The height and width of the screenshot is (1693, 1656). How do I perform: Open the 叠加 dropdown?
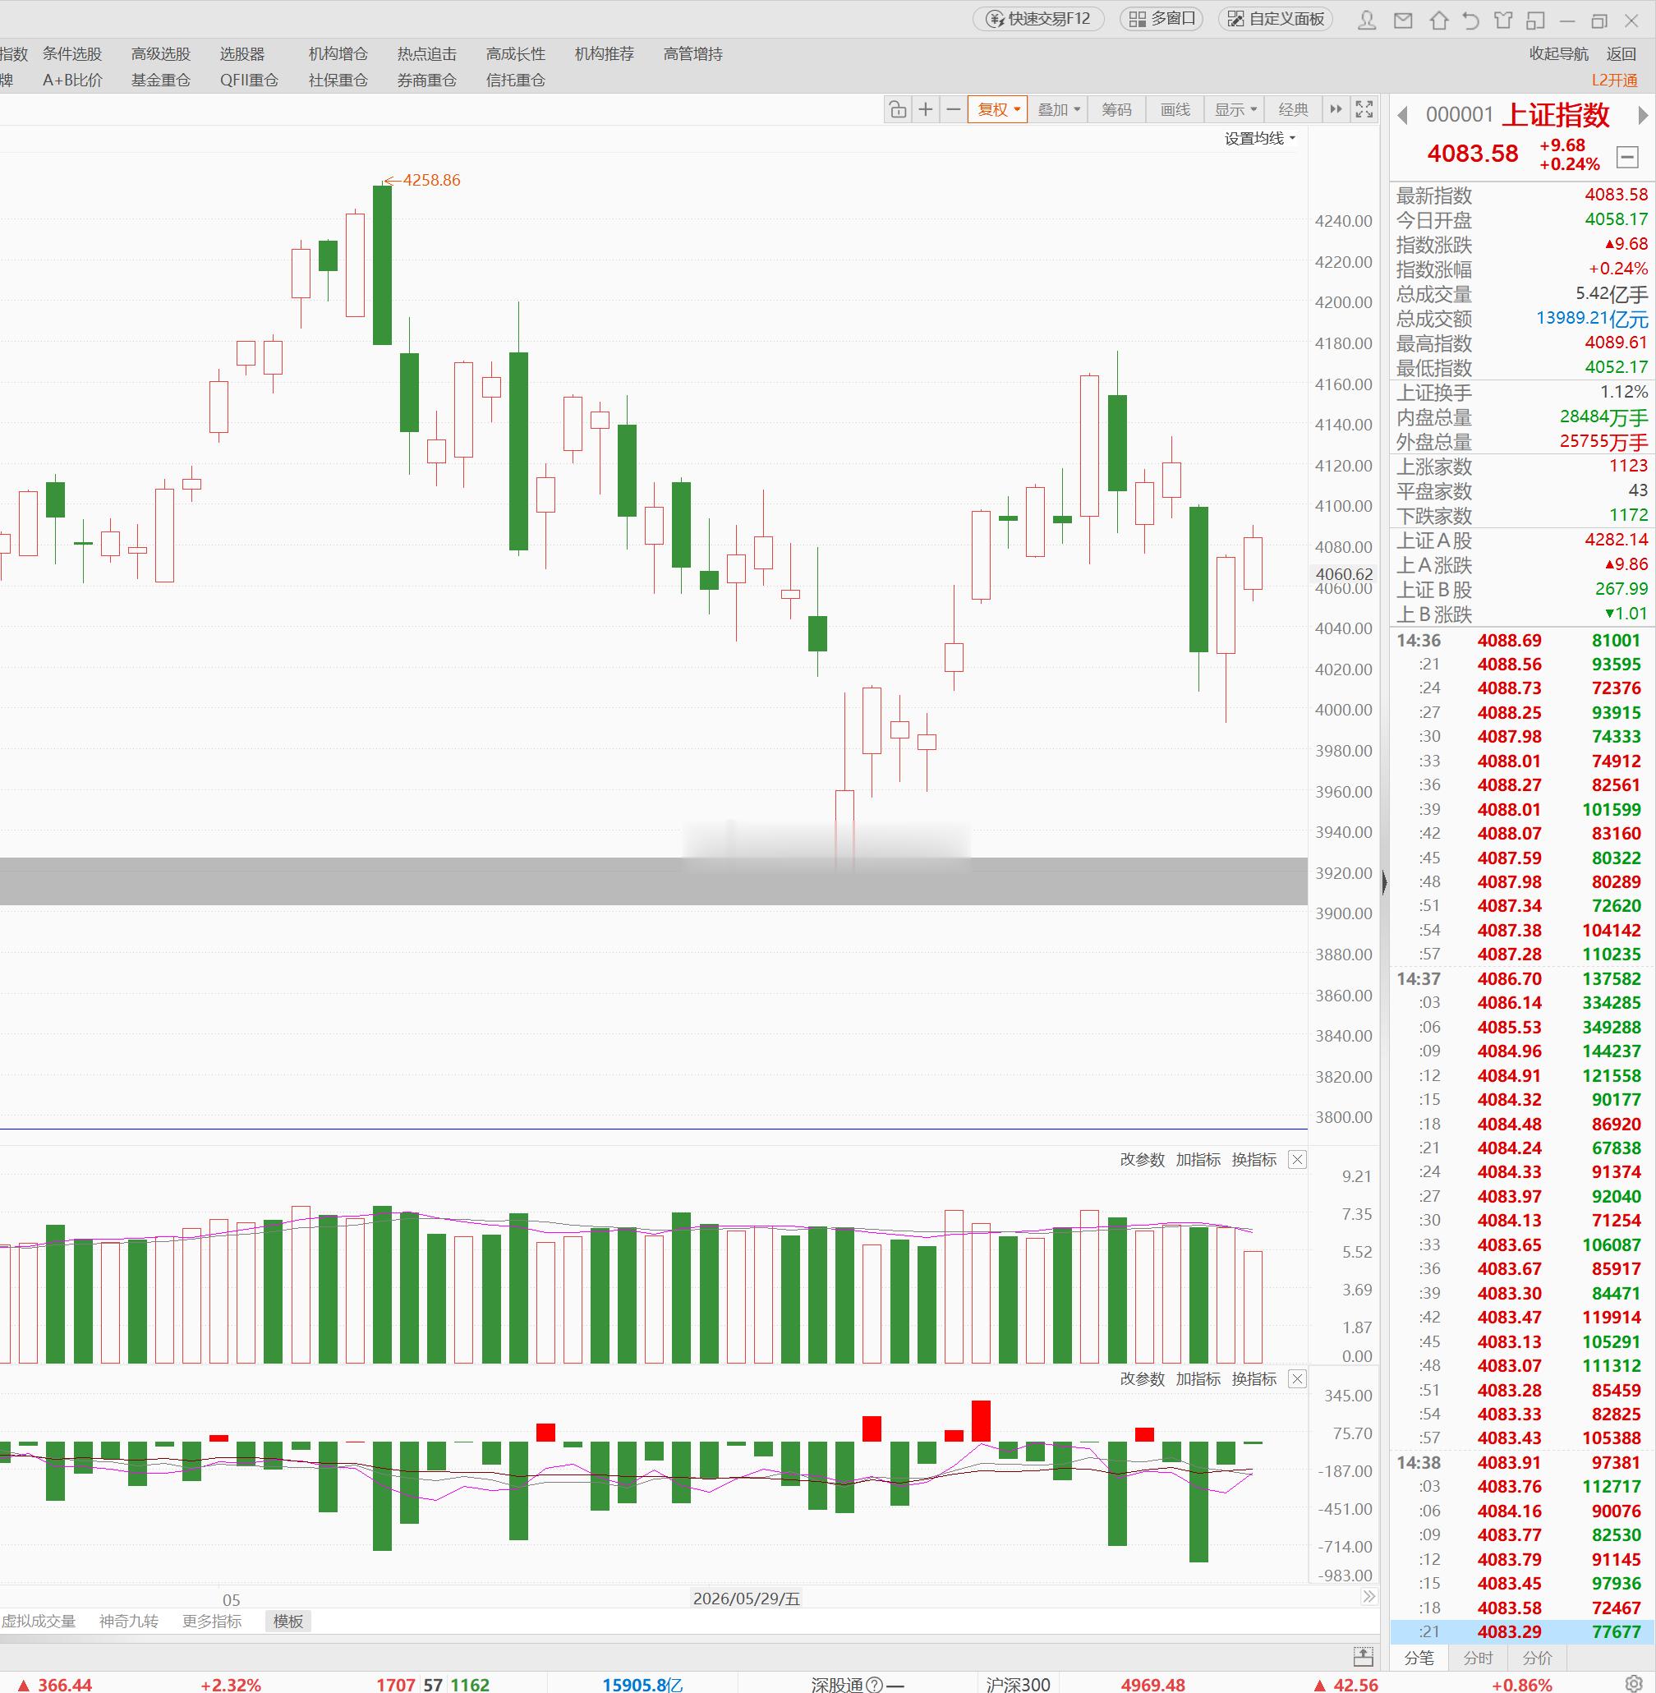pos(1059,109)
